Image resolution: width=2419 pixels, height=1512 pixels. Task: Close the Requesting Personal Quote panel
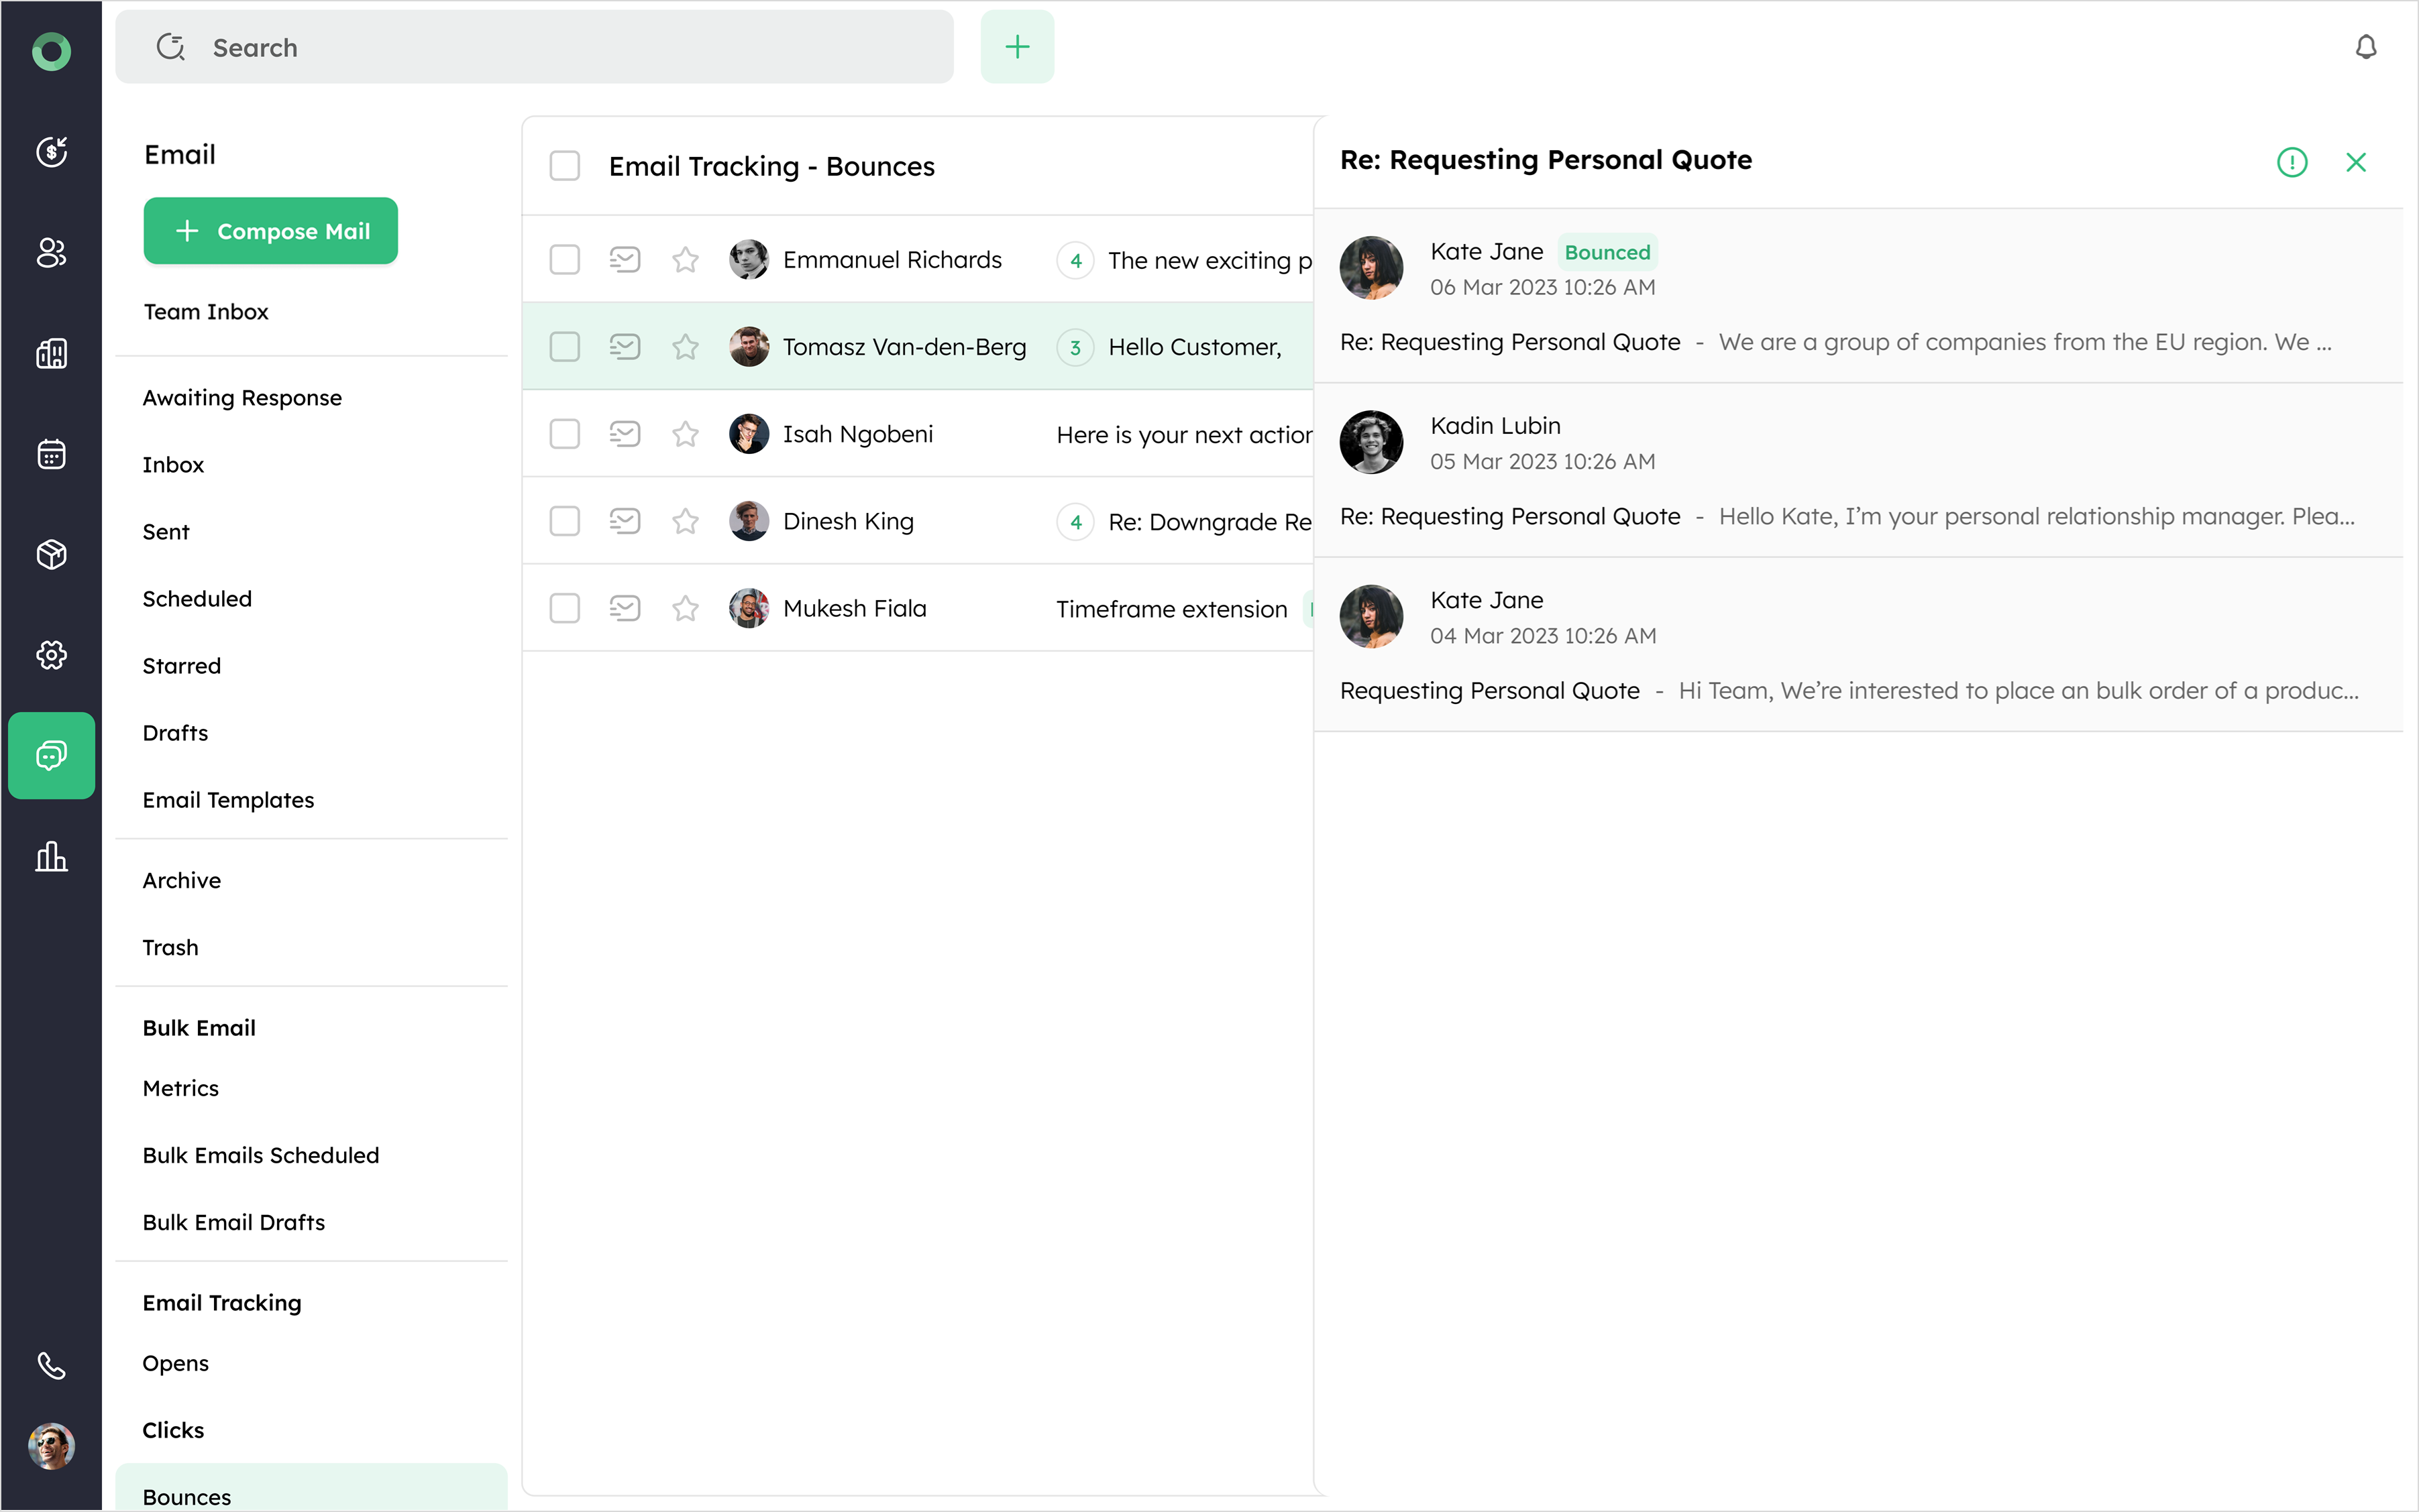[2356, 162]
